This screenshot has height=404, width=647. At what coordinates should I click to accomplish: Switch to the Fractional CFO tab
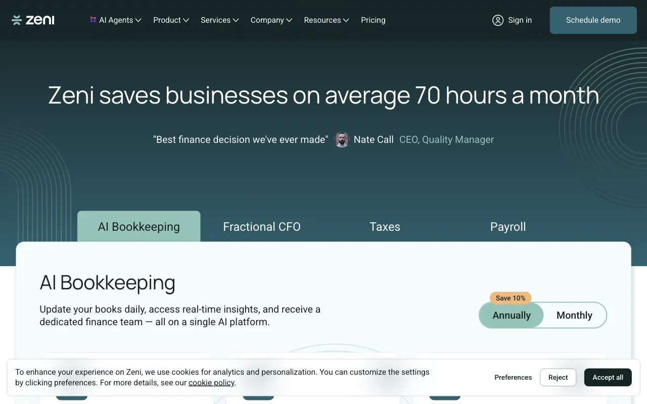click(262, 227)
